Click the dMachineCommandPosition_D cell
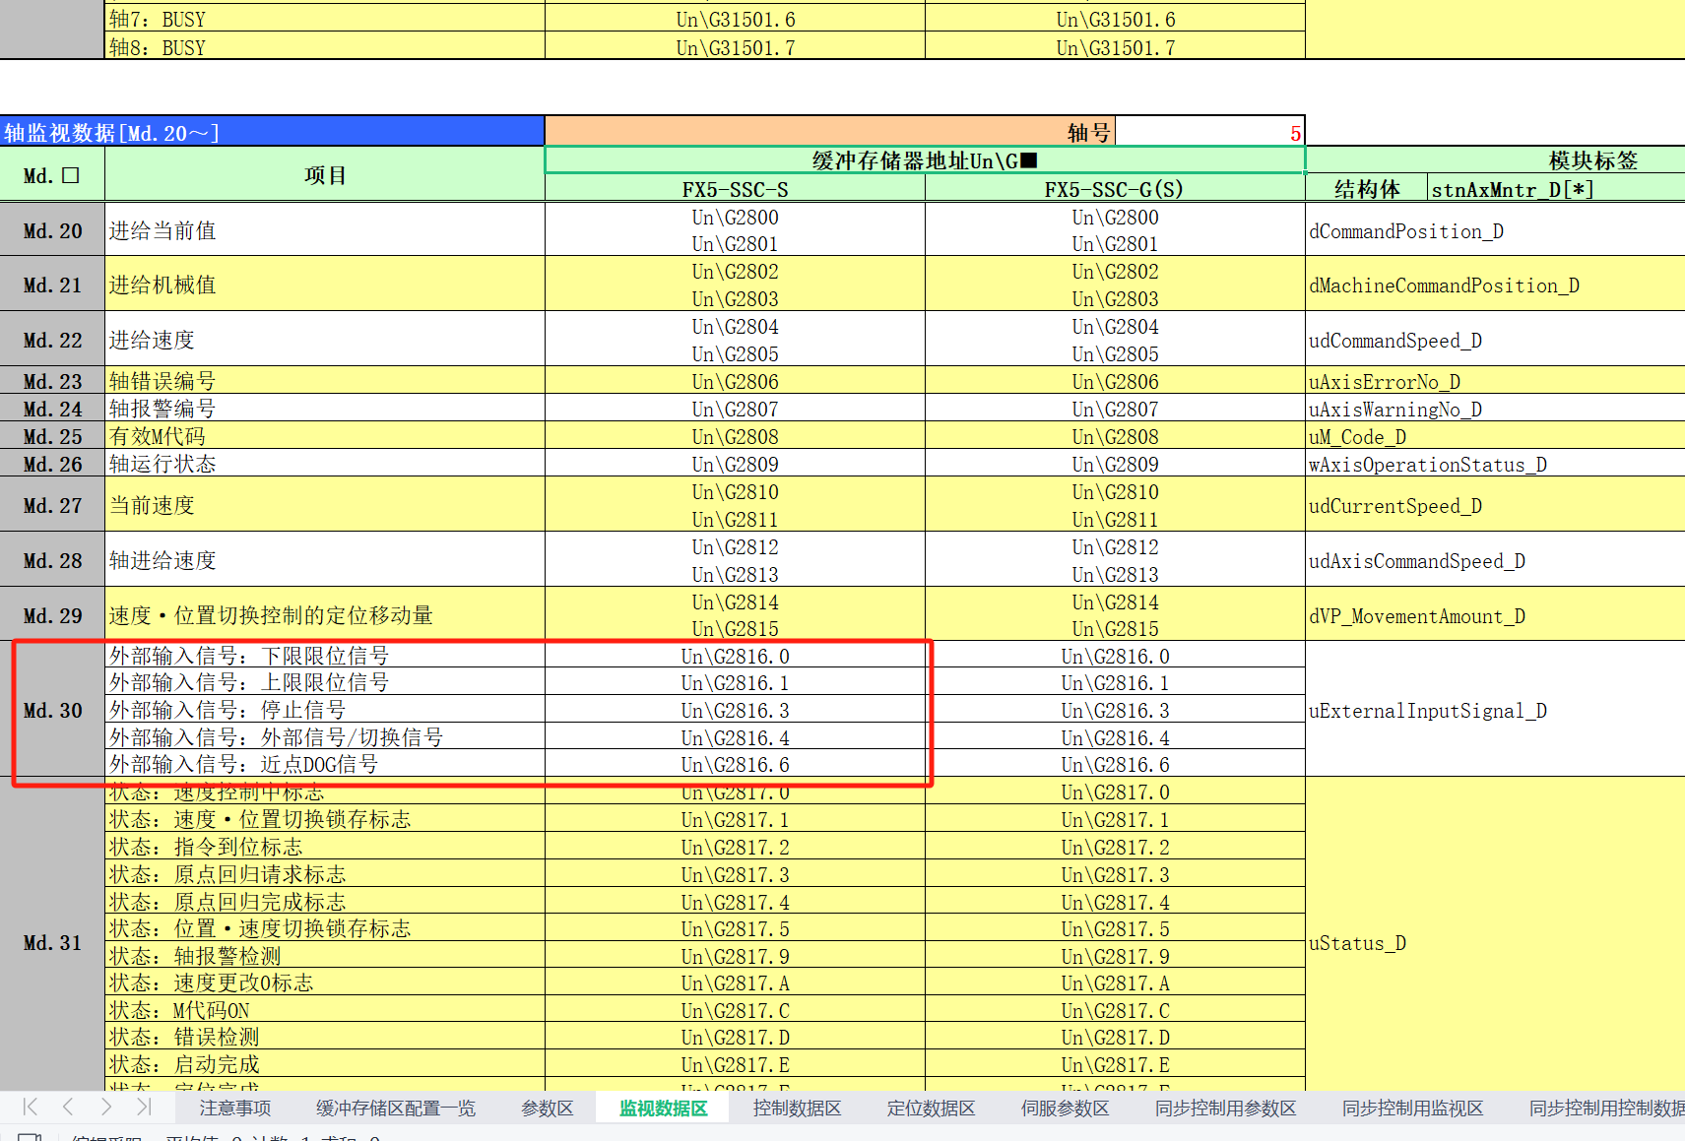 click(x=1444, y=285)
